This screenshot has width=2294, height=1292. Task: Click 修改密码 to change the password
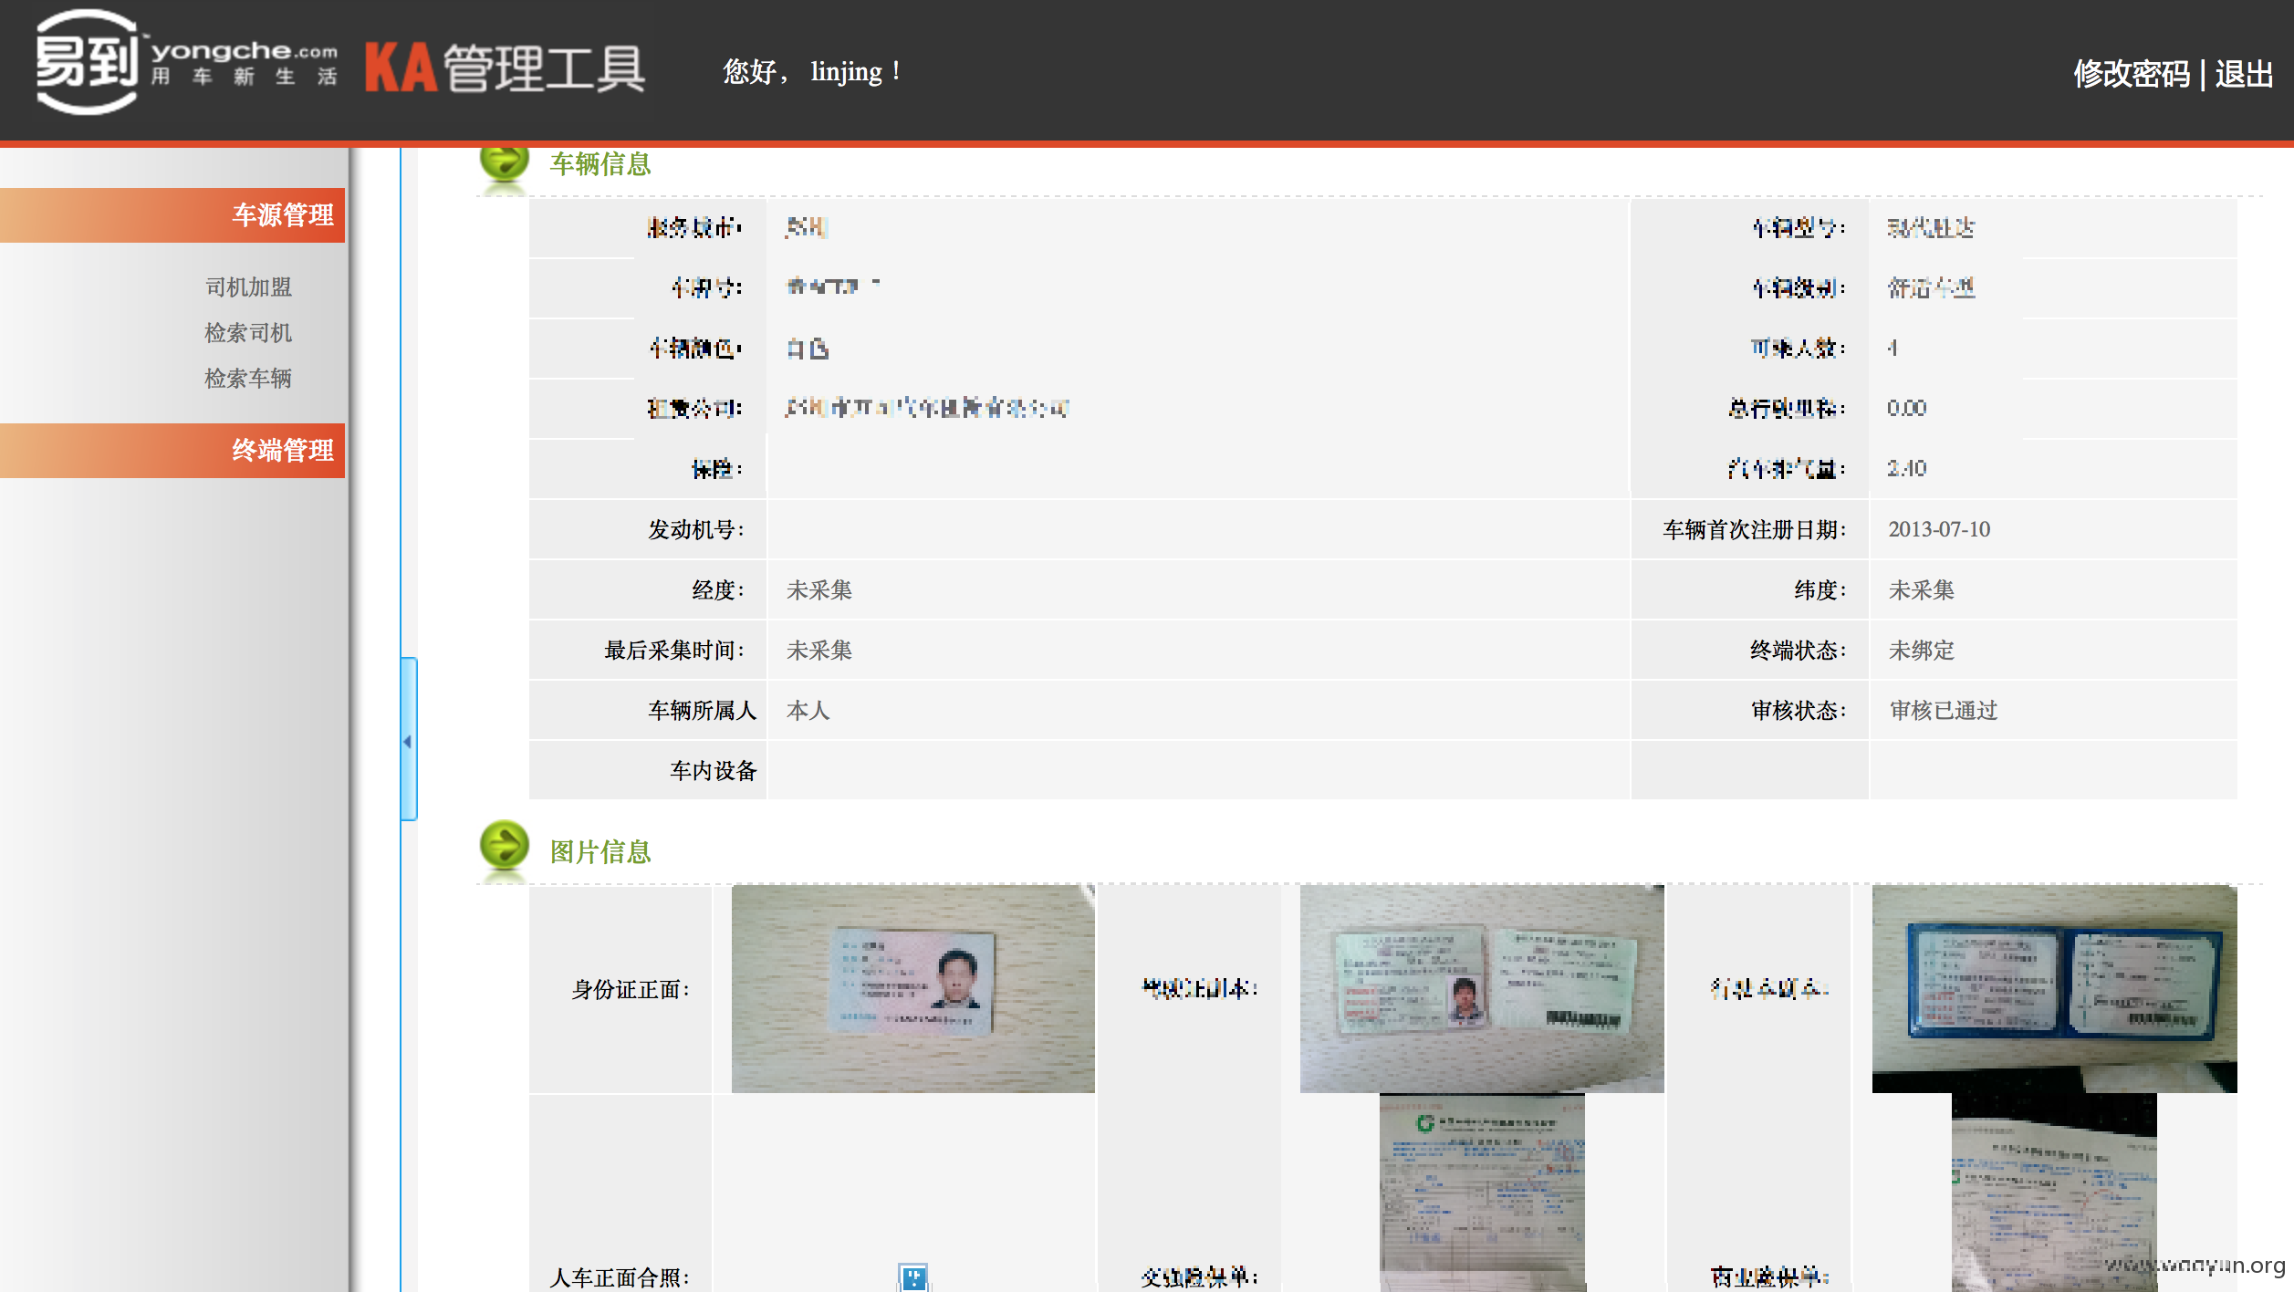tap(2132, 73)
